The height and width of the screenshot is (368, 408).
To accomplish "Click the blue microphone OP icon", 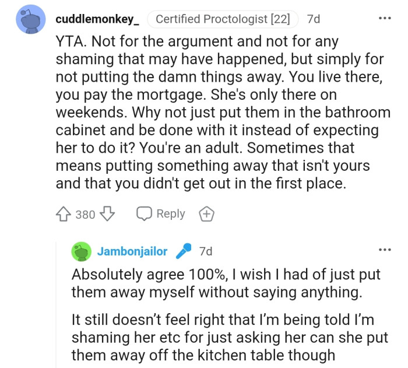I will 184,251.
